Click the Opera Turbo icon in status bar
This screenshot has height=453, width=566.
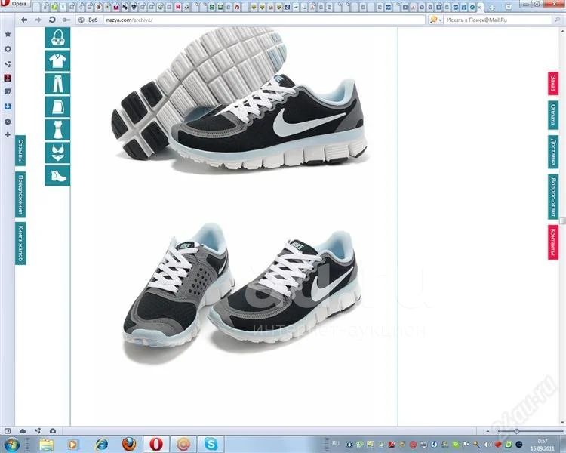click(x=53, y=430)
